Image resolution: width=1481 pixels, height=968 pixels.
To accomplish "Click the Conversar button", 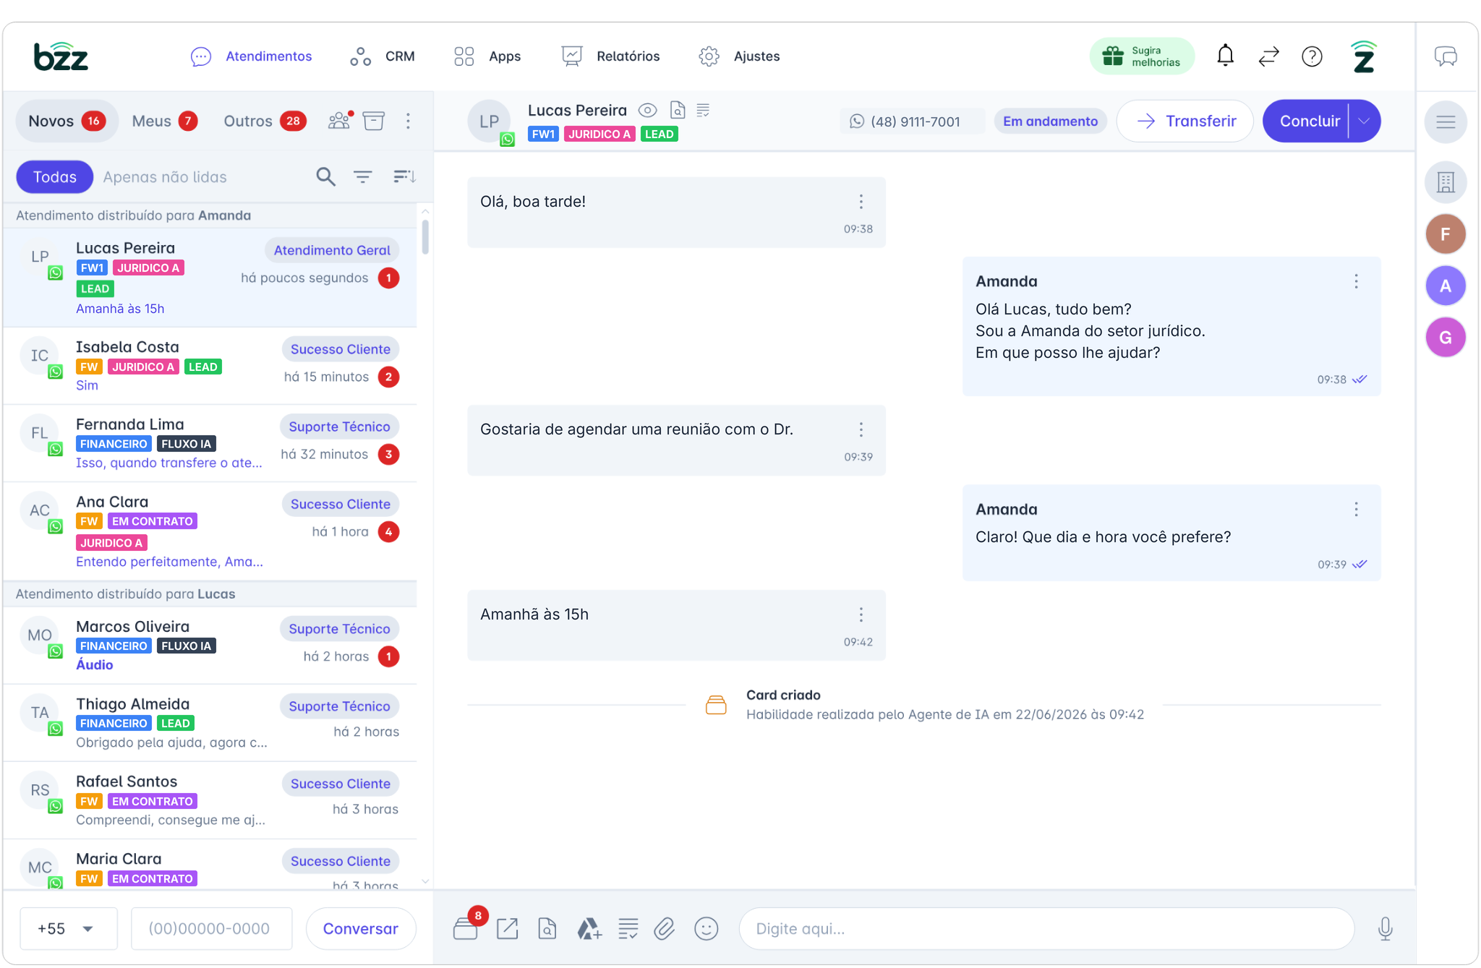I will pos(361,929).
